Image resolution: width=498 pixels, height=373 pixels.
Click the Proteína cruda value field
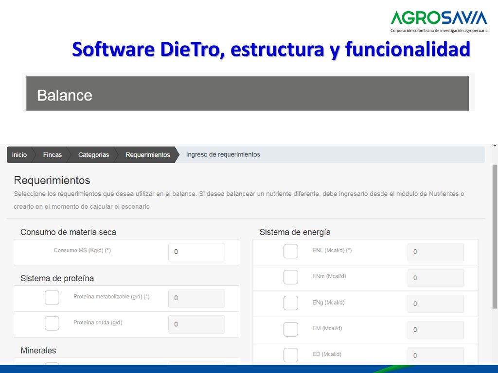(x=196, y=324)
